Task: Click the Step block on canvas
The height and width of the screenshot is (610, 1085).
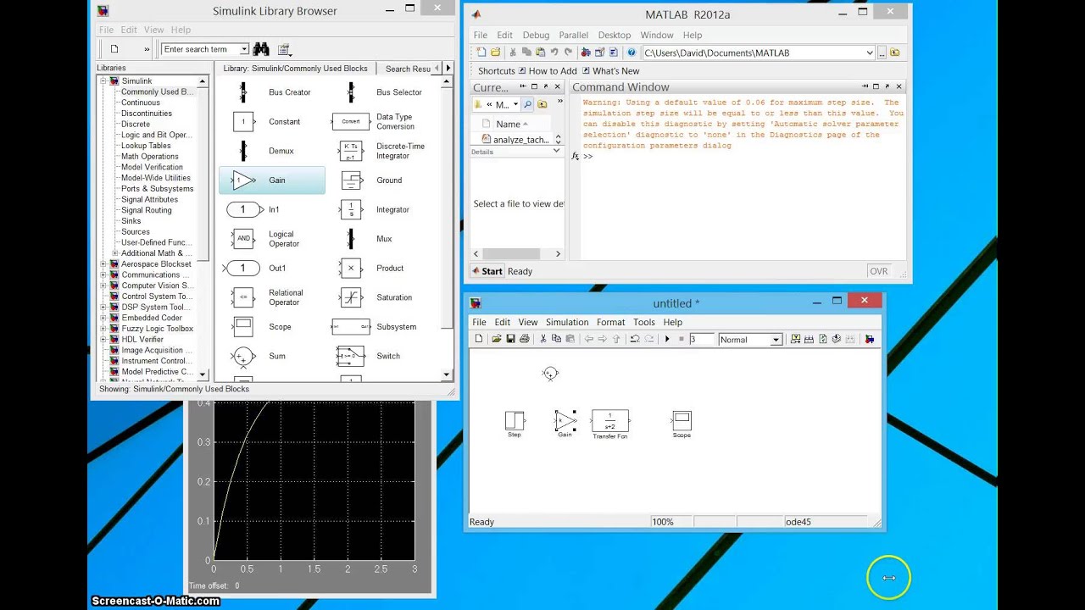Action: click(x=515, y=421)
